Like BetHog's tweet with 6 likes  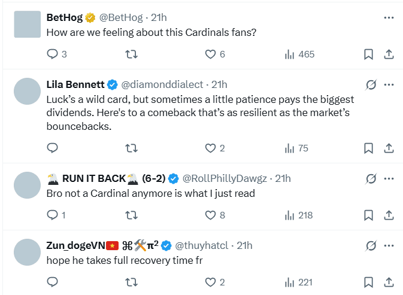click(x=210, y=54)
